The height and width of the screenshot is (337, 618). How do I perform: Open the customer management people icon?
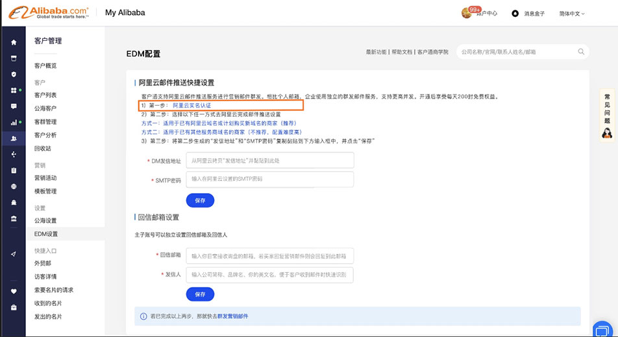point(14,138)
